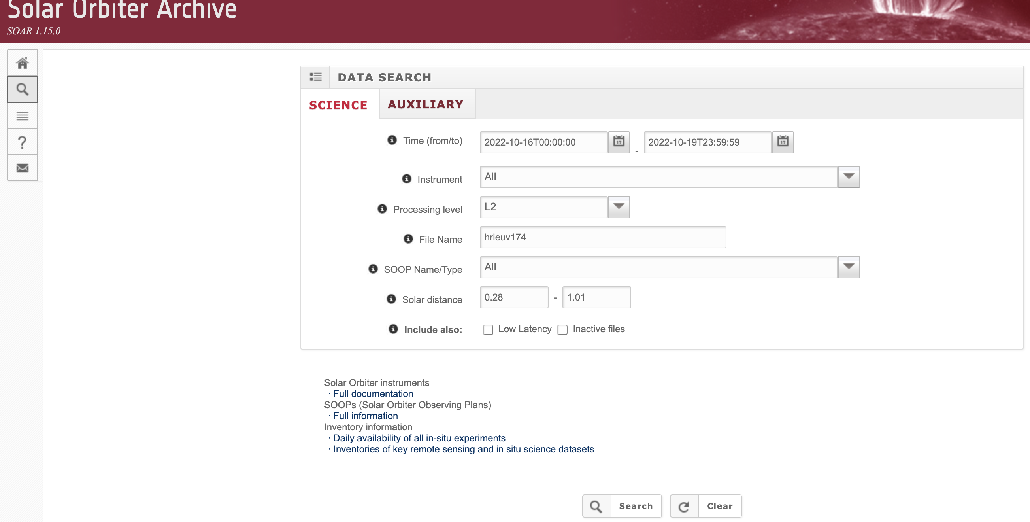The image size is (1030, 522).
Task: Open the Processing level box showing L2
Action: point(544,207)
